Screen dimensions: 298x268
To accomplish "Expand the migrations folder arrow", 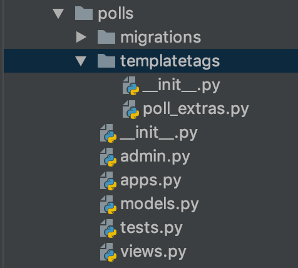I will [x=81, y=37].
